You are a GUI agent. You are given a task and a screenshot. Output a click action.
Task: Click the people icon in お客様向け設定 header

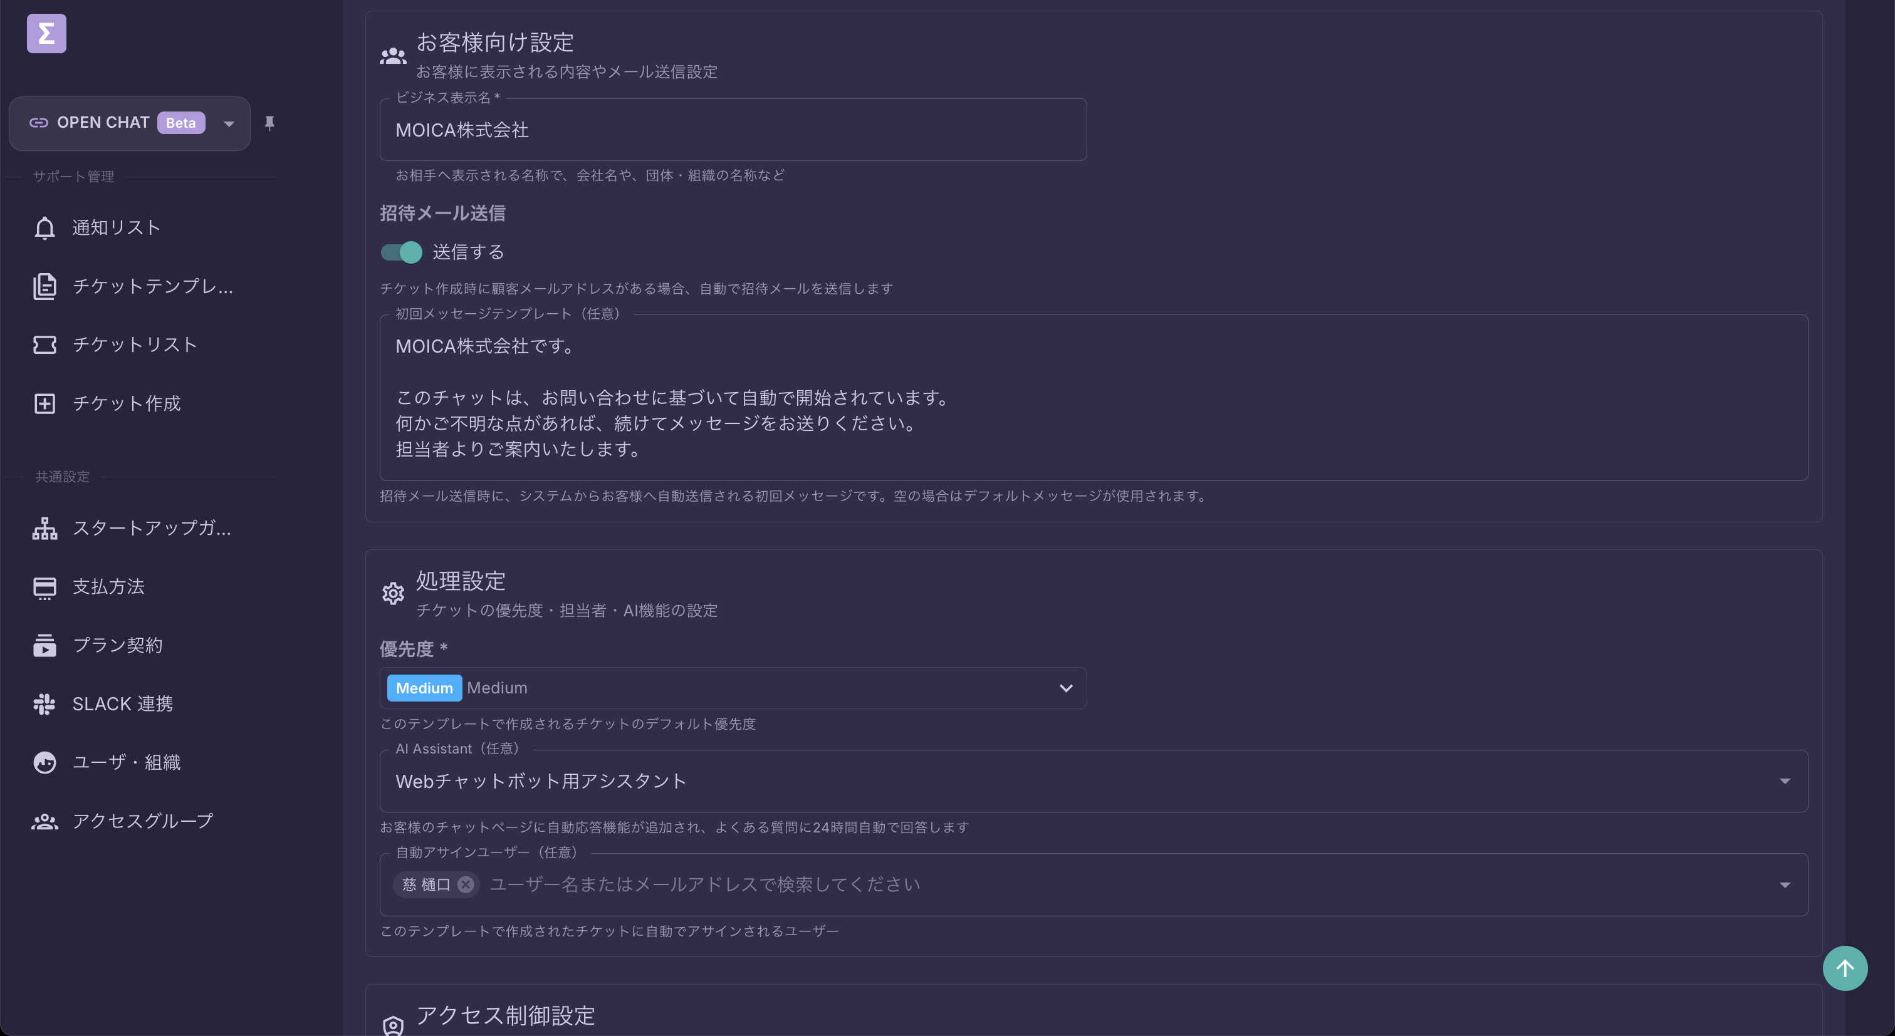393,56
